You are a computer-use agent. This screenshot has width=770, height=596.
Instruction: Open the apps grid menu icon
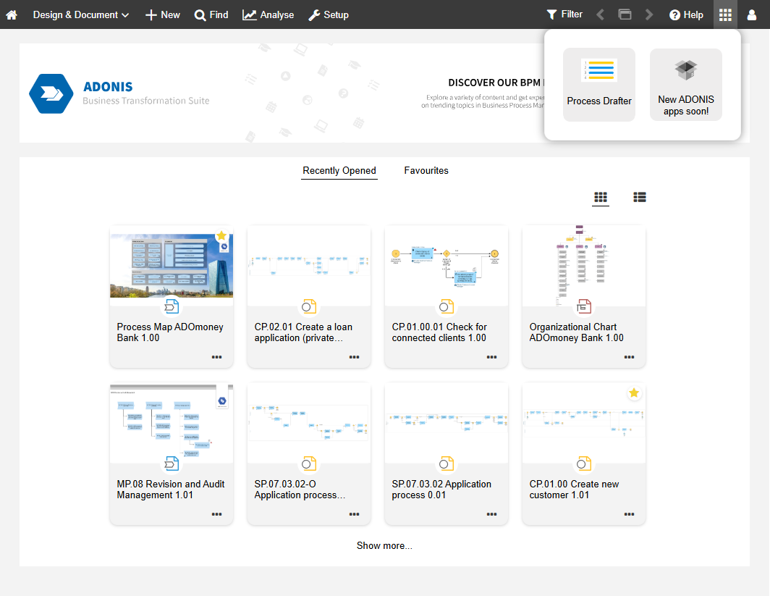(x=725, y=14)
